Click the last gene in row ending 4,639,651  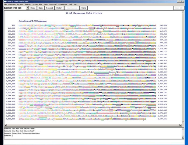[x=155, y=119]
